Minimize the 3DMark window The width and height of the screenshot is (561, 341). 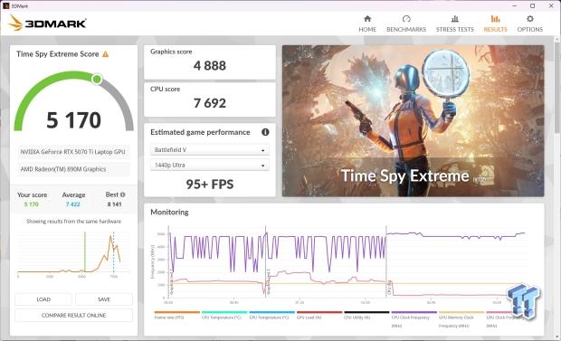point(515,5)
